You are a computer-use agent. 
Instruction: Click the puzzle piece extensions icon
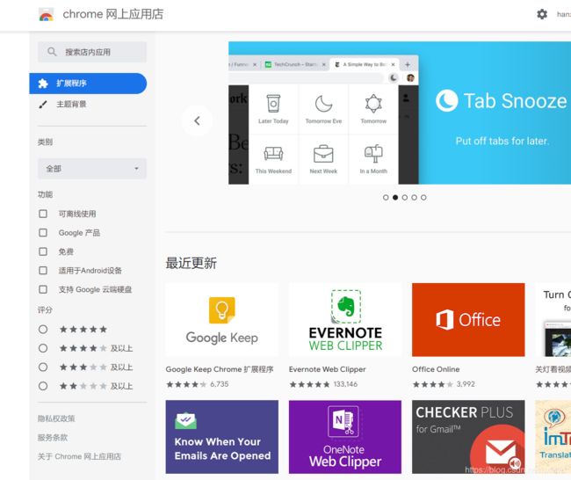click(43, 84)
